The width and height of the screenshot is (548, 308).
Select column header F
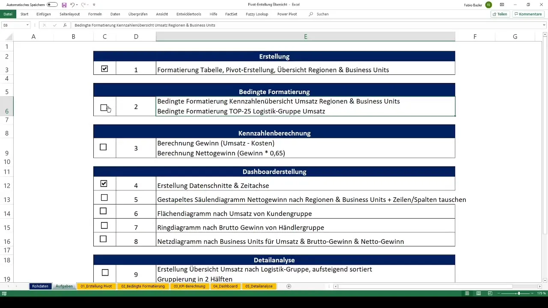pos(475,37)
